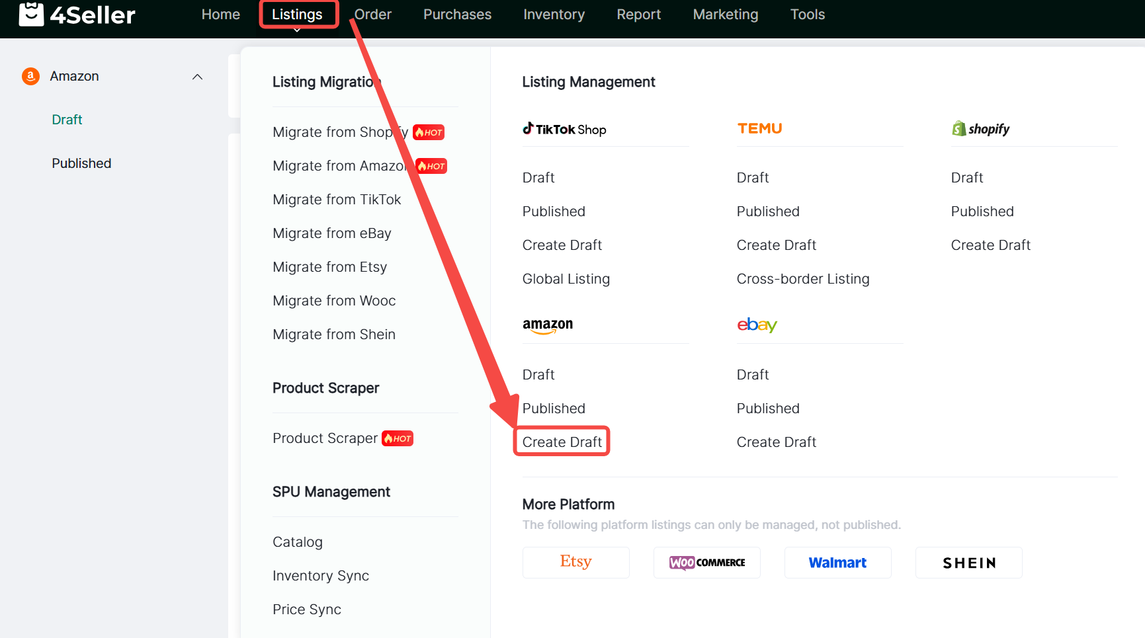Go to the Marketing menu
Image resolution: width=1145 pixels, height=638 pixels.
click(x=726, y=15)
